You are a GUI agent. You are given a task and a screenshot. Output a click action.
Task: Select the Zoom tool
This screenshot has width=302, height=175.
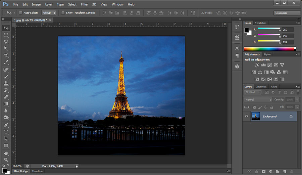click(6, 160)
